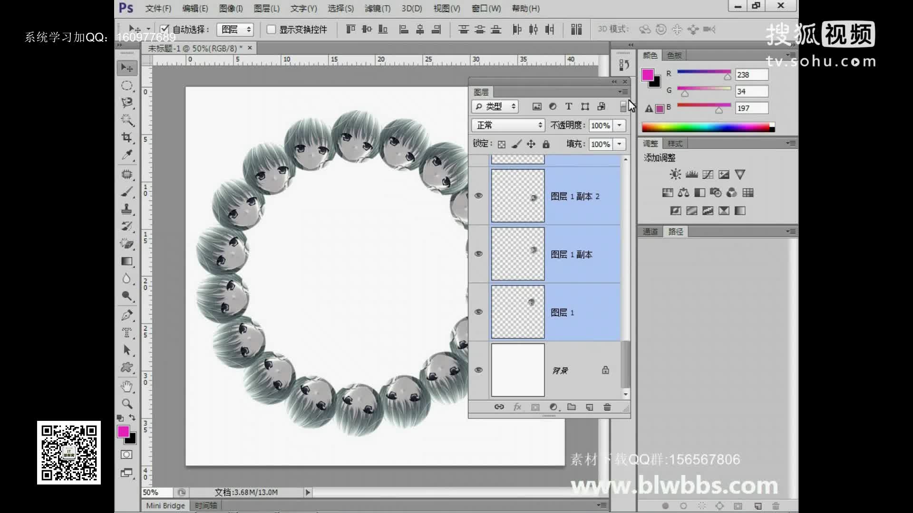The image size is (913, 513).
Task: Open the 文件(F) menu
Action: 158,9
